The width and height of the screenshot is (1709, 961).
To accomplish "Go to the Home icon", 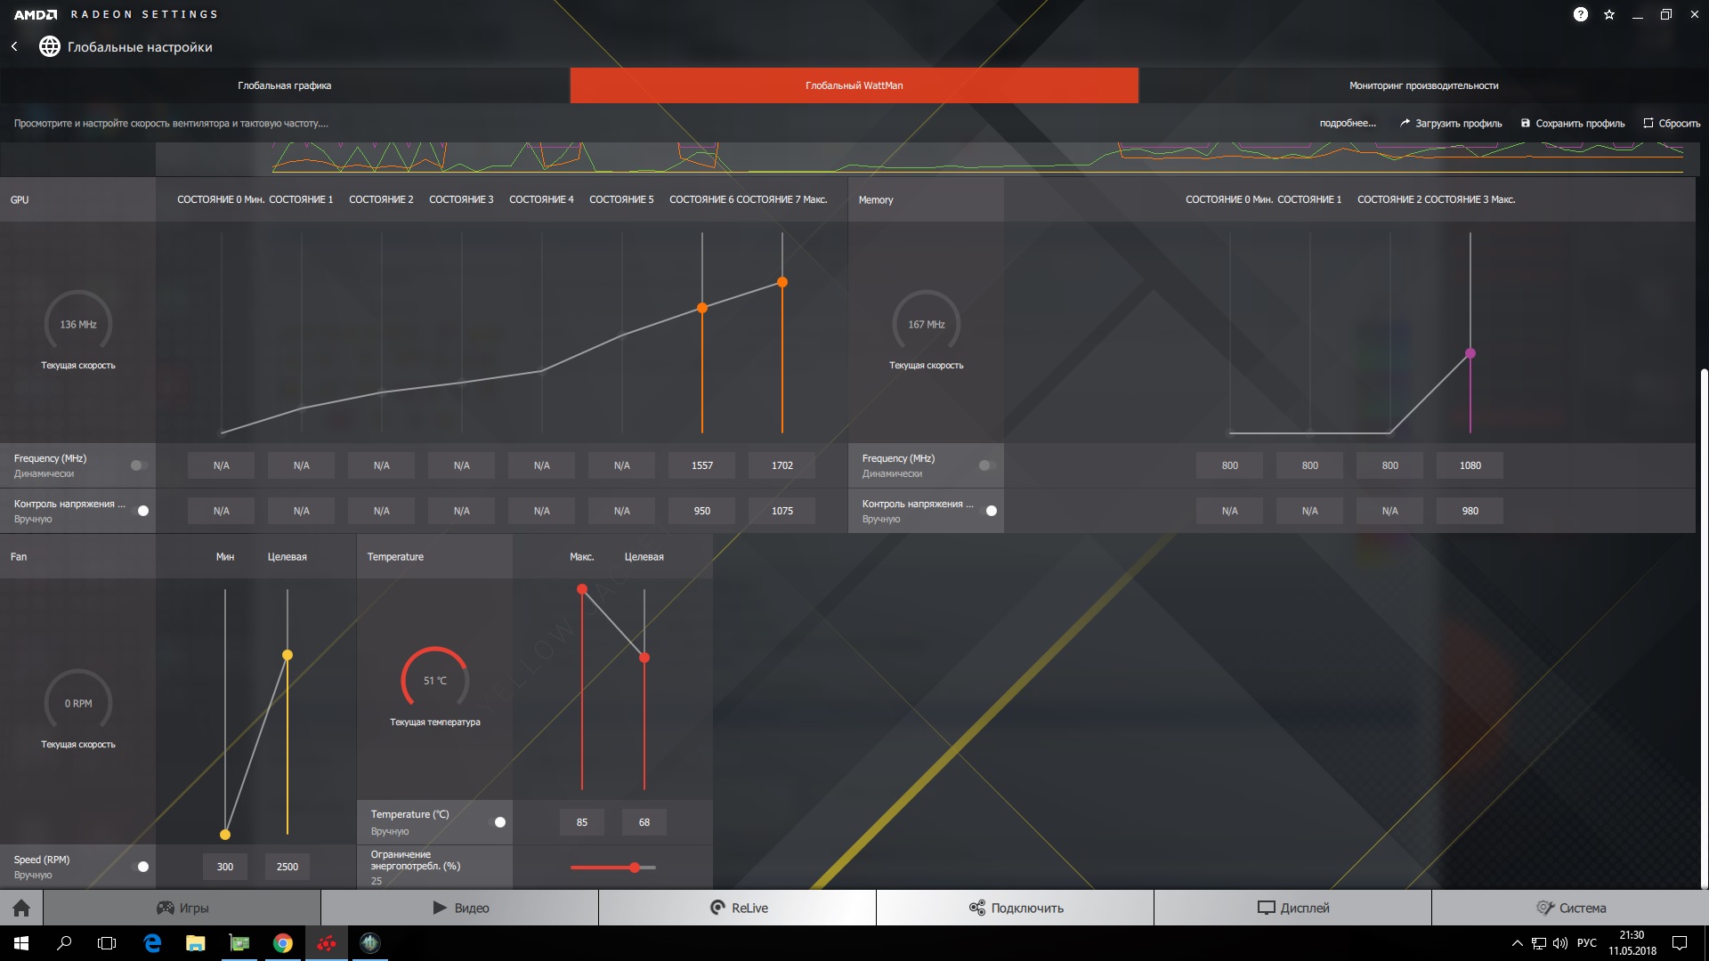I will (x=21, y=908).
